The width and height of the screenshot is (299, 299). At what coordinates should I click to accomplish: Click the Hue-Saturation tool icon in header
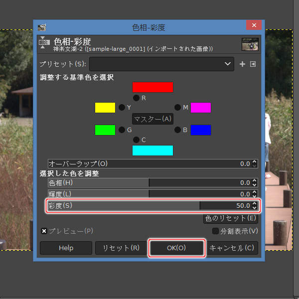click(x=44, y=42)
